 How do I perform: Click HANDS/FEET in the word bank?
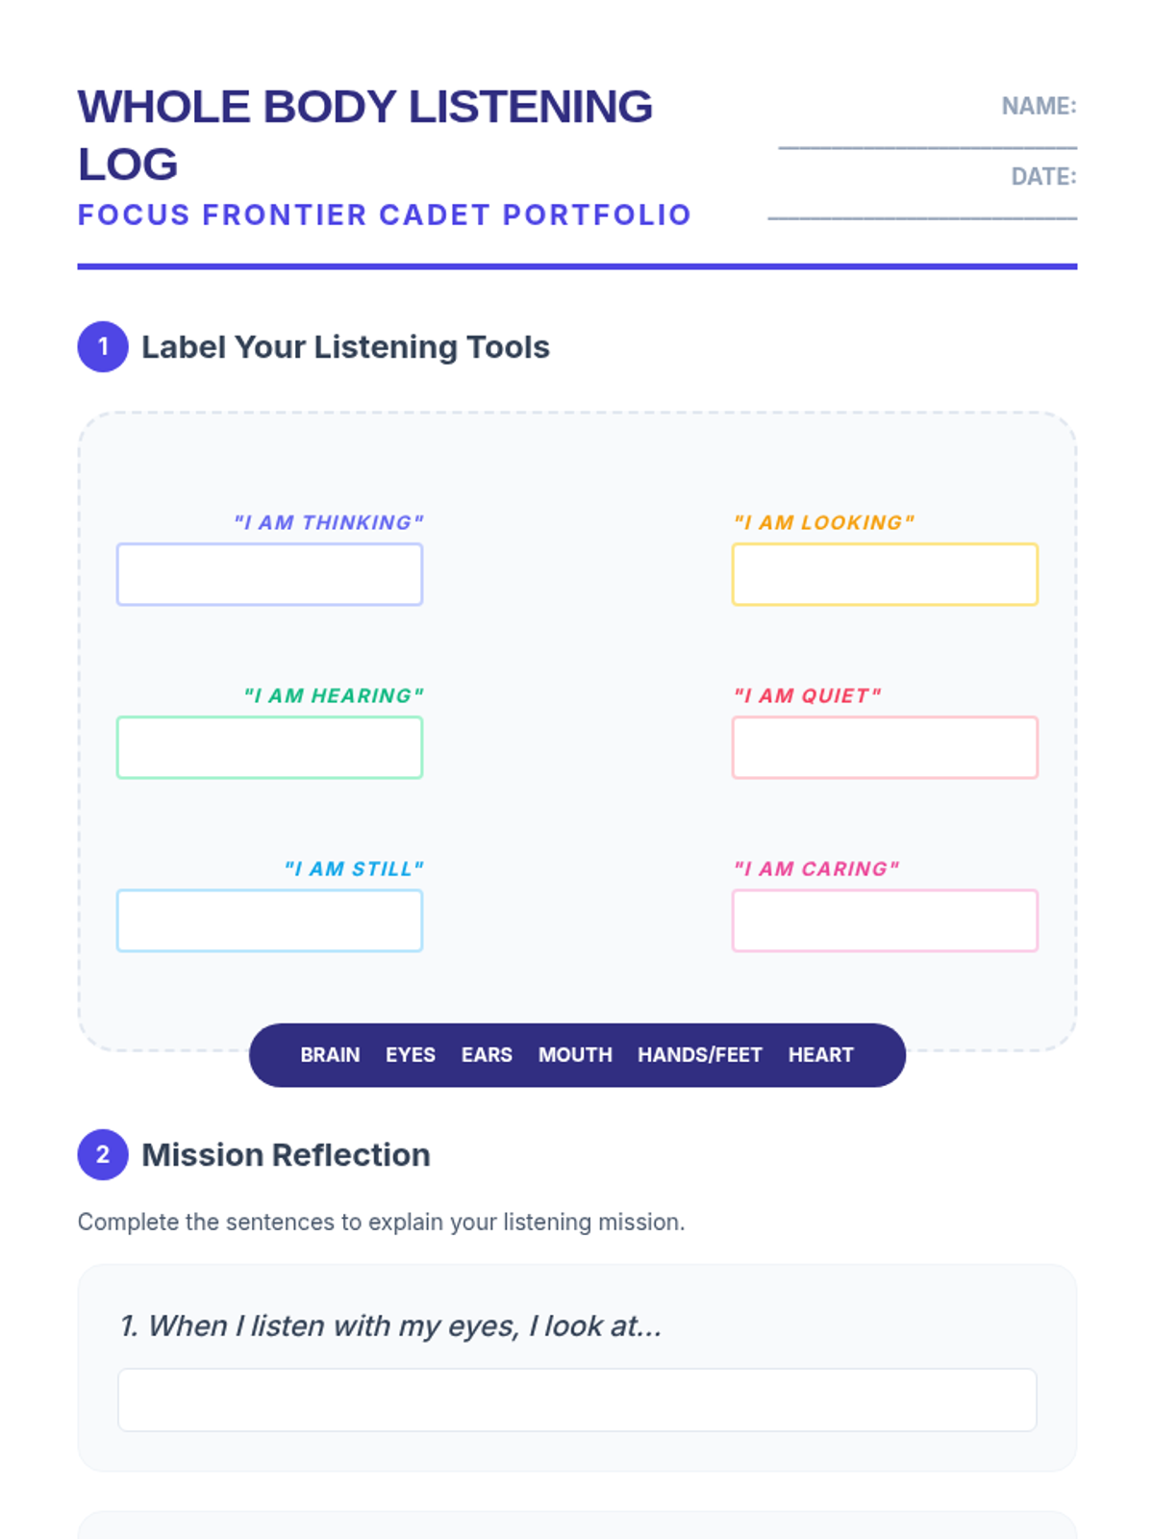700,1055
